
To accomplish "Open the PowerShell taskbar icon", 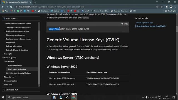I will point(61,97).
